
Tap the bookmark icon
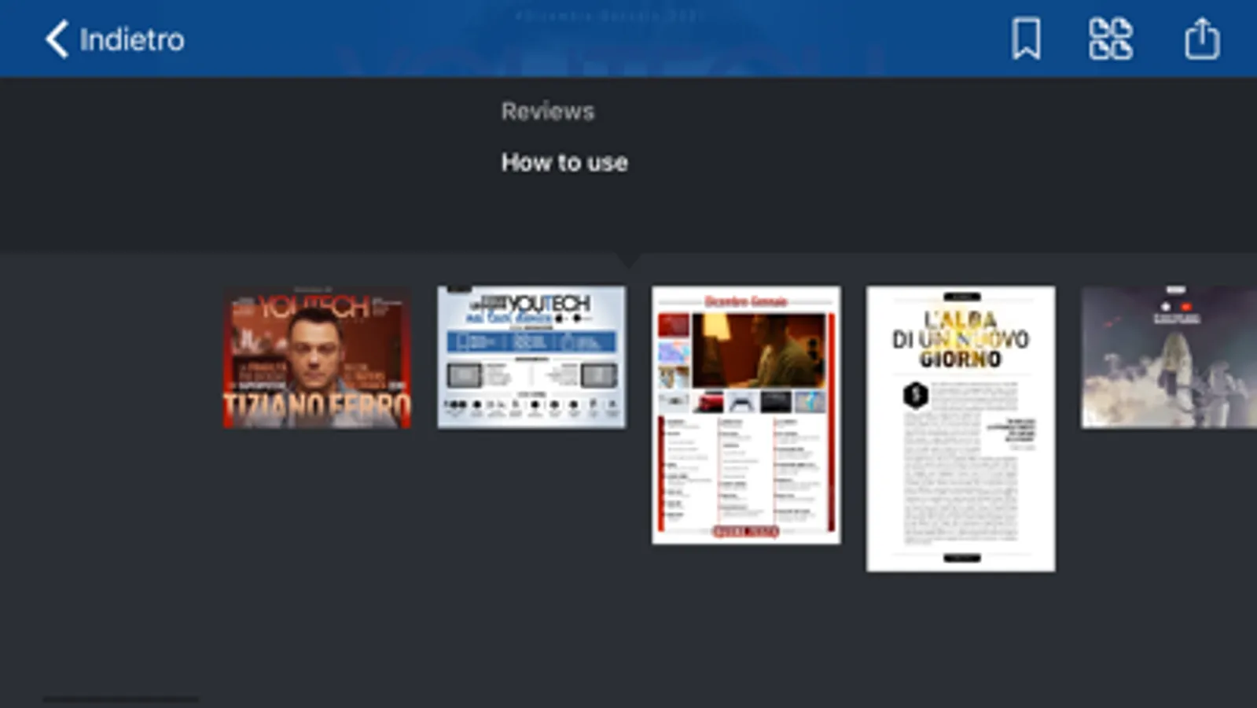pyautogui.click(x=1026, y=39)
